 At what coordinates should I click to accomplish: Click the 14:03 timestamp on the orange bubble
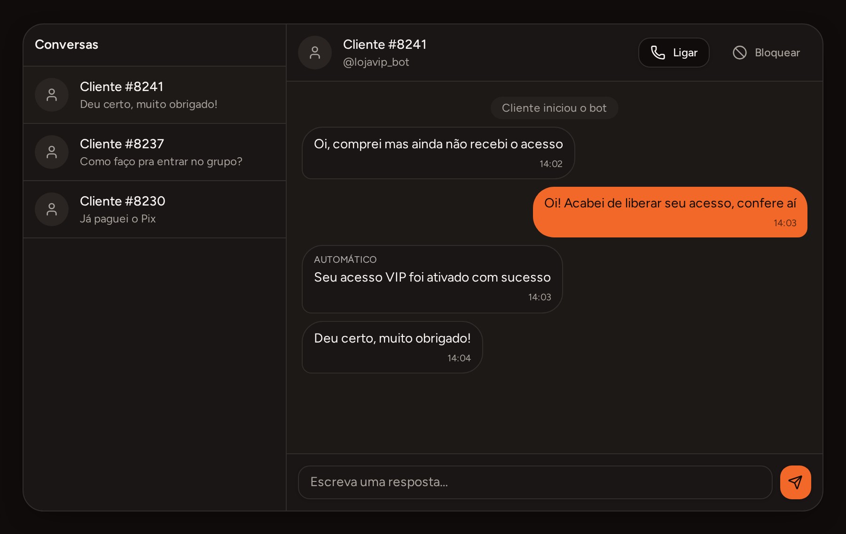coord(785,223)
